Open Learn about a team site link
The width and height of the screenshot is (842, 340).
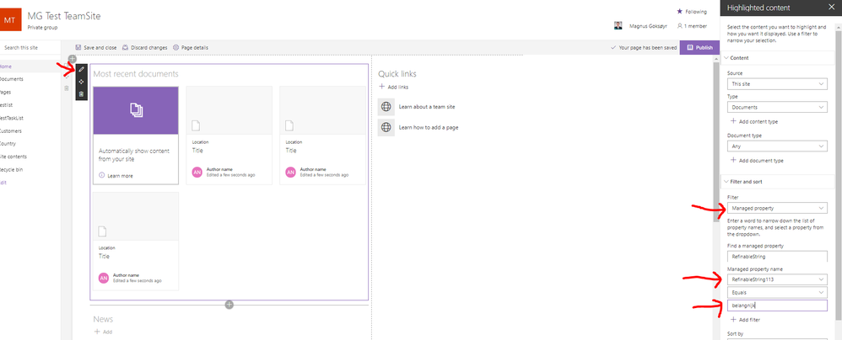click(427, 107)
